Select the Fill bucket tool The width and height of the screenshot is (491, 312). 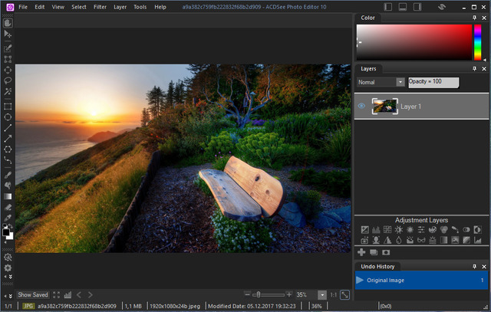point(8,186)
